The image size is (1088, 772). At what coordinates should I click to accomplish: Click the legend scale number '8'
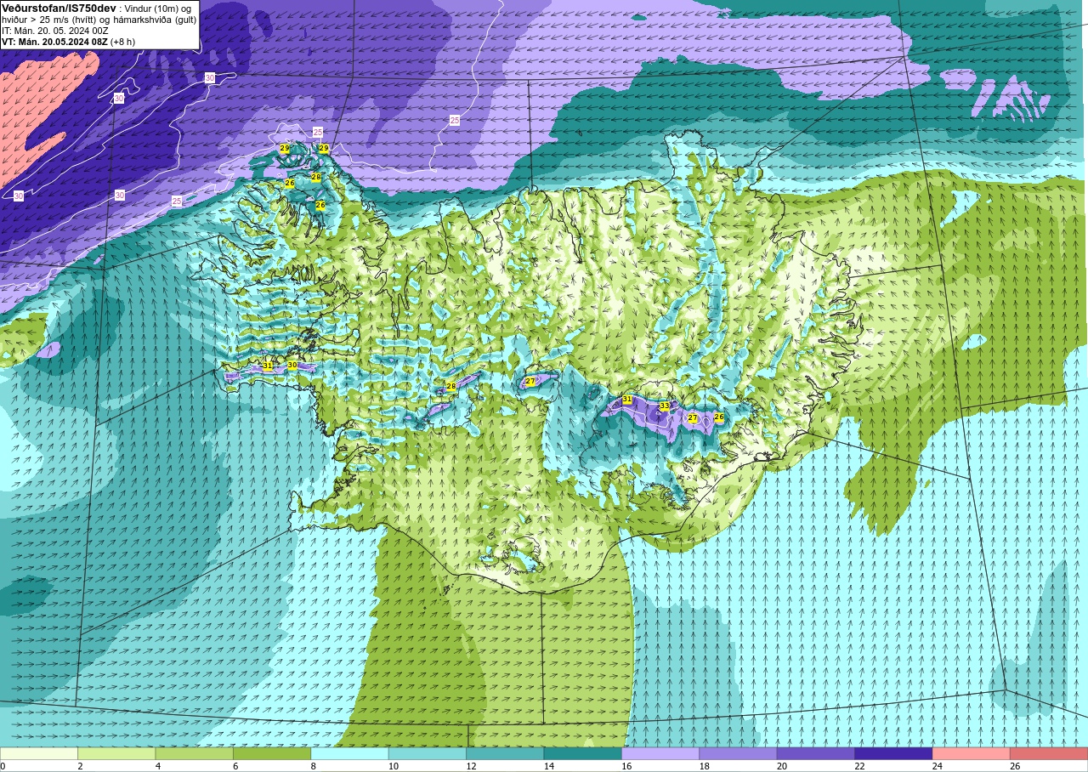312,766
